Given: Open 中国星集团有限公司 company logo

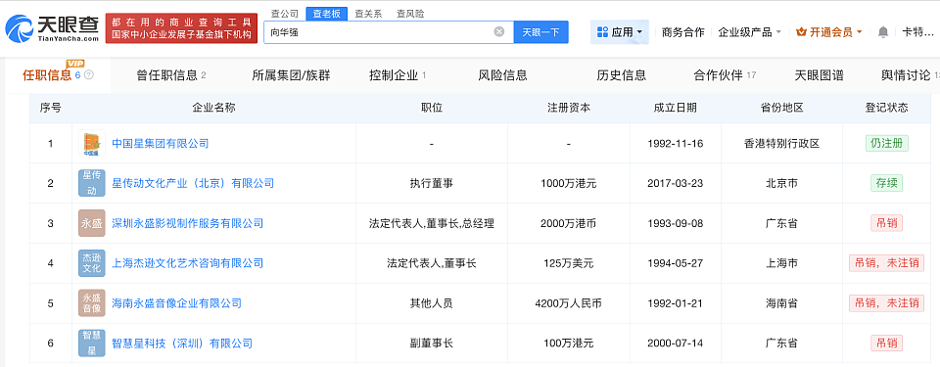Looking at the screenshot, I should [92, 143].
